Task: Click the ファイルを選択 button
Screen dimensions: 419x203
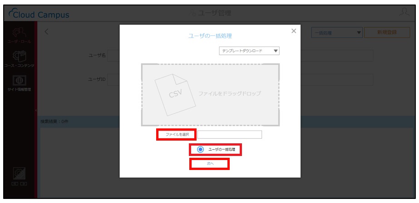Action: click(177, 135)
